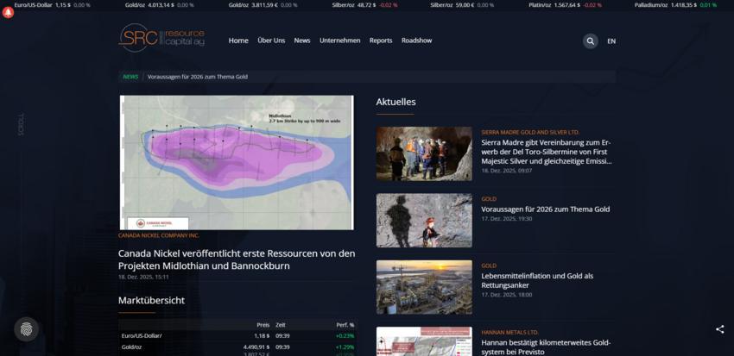
Task: Open the search magnifier icon
Action: point(591,41)
